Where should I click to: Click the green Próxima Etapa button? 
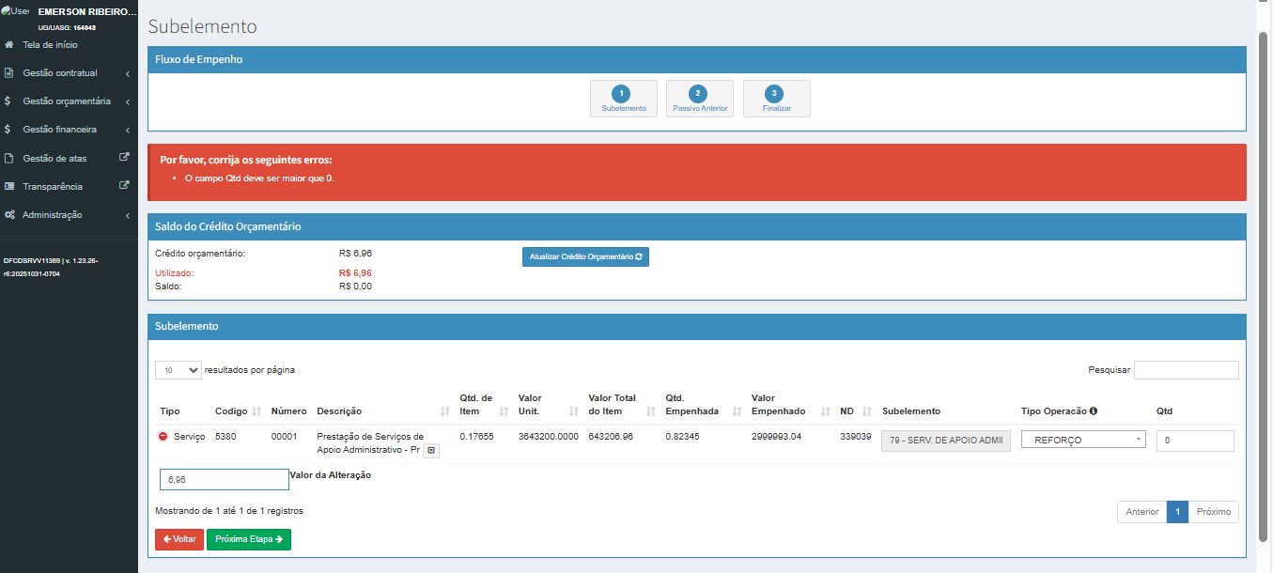(249, 539)
